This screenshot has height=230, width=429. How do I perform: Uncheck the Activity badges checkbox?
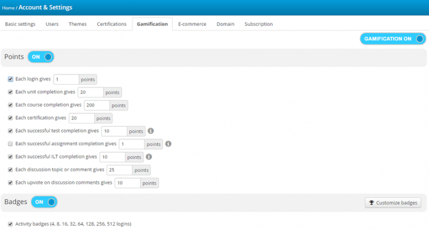(10, 224)
